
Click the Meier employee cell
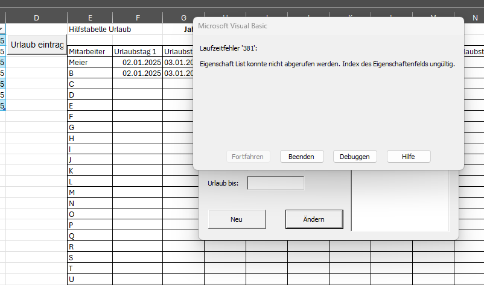point(89,62)
